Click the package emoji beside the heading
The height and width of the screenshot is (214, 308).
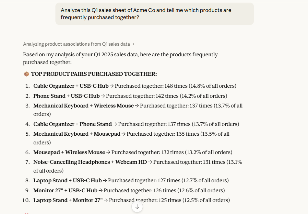click(x=27, y=74)
